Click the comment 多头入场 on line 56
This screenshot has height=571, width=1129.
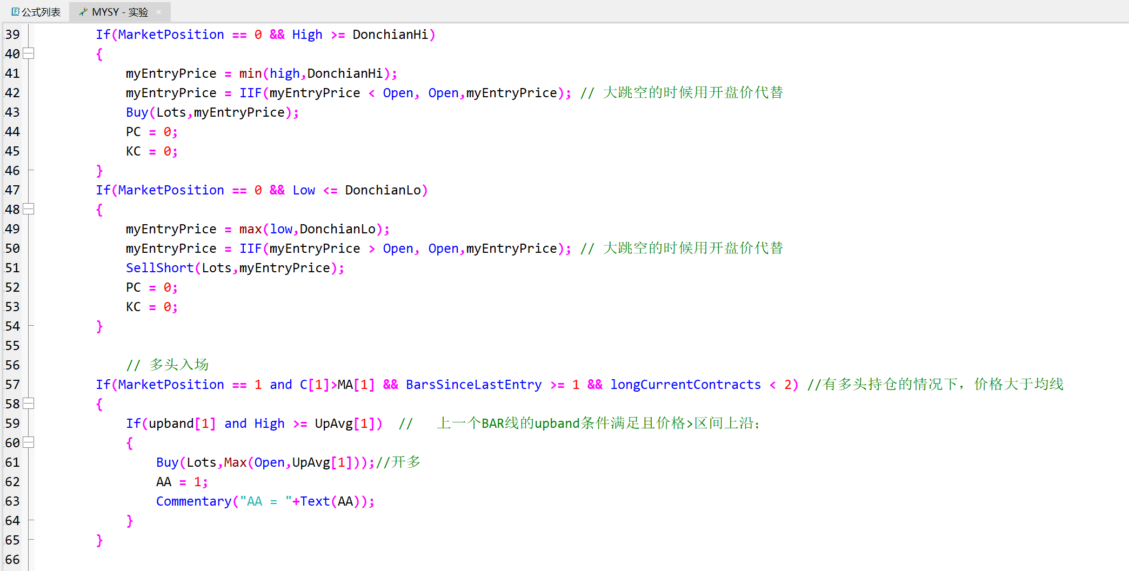click(167, 365)
